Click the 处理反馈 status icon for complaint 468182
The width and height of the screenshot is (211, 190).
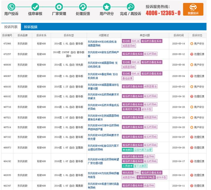pos(192,97)
